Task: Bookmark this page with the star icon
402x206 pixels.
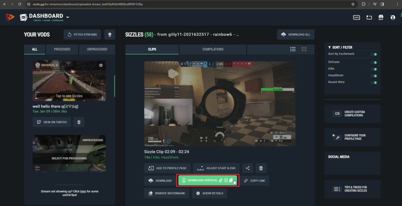Action: click(x=353, y=4)
